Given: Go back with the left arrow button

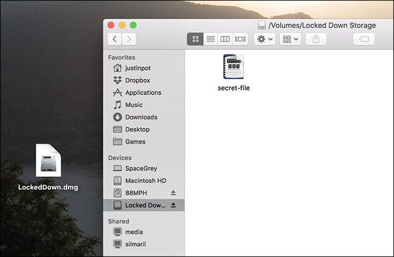Looking at the screenshot, I should (115, 39).
